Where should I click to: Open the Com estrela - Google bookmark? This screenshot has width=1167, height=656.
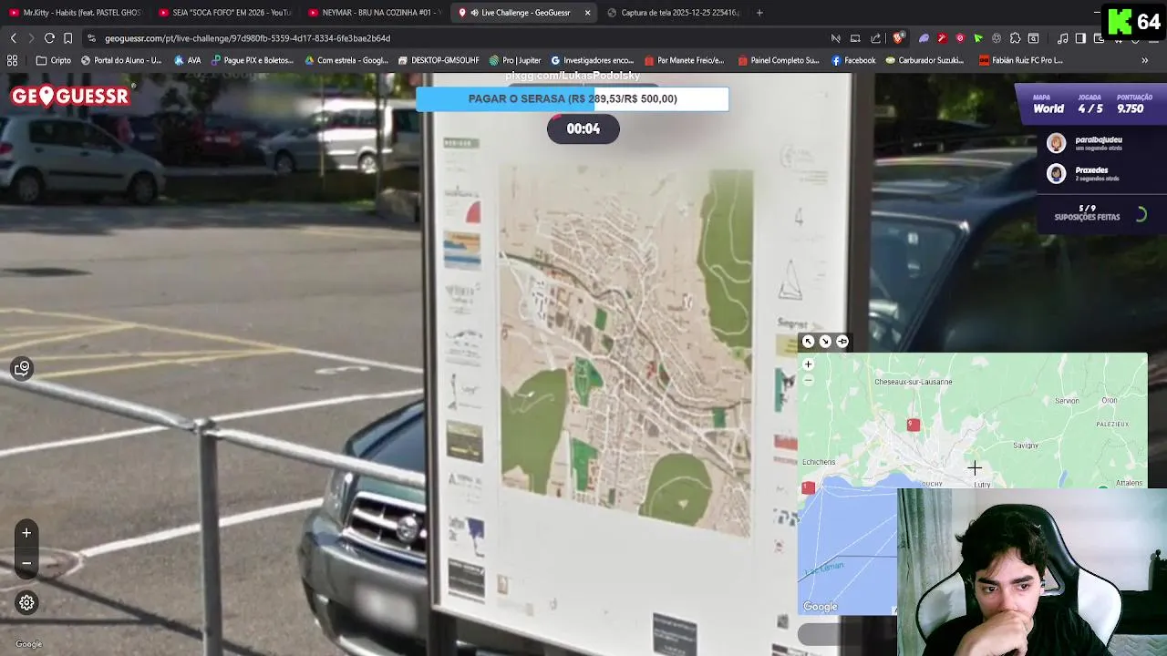[346, 60]
